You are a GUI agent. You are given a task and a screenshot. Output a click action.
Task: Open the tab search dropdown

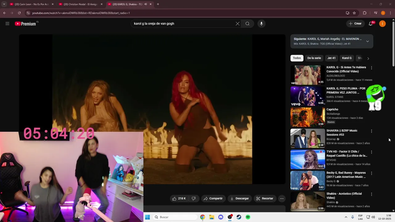pyautogui.click(x=4, y=4)
